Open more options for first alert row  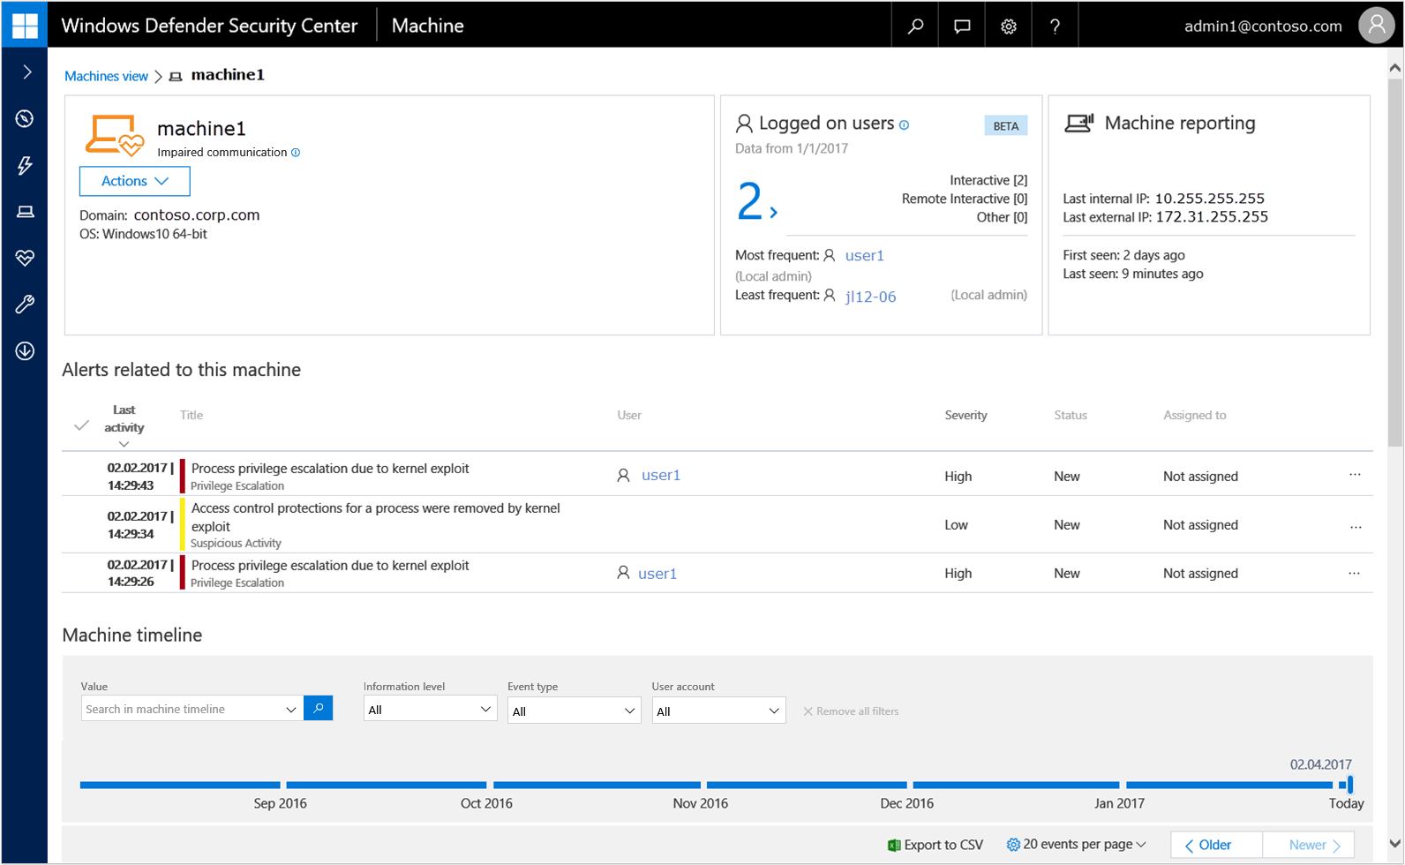(1355, 476)
